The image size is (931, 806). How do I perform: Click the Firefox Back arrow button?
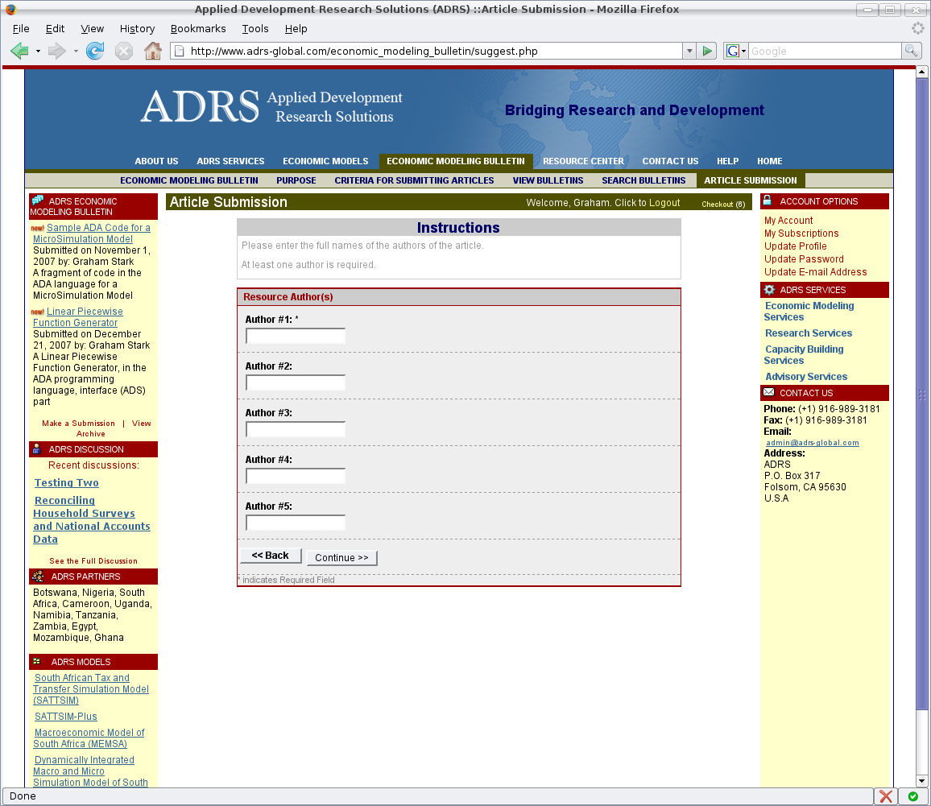tap(20, 52)
